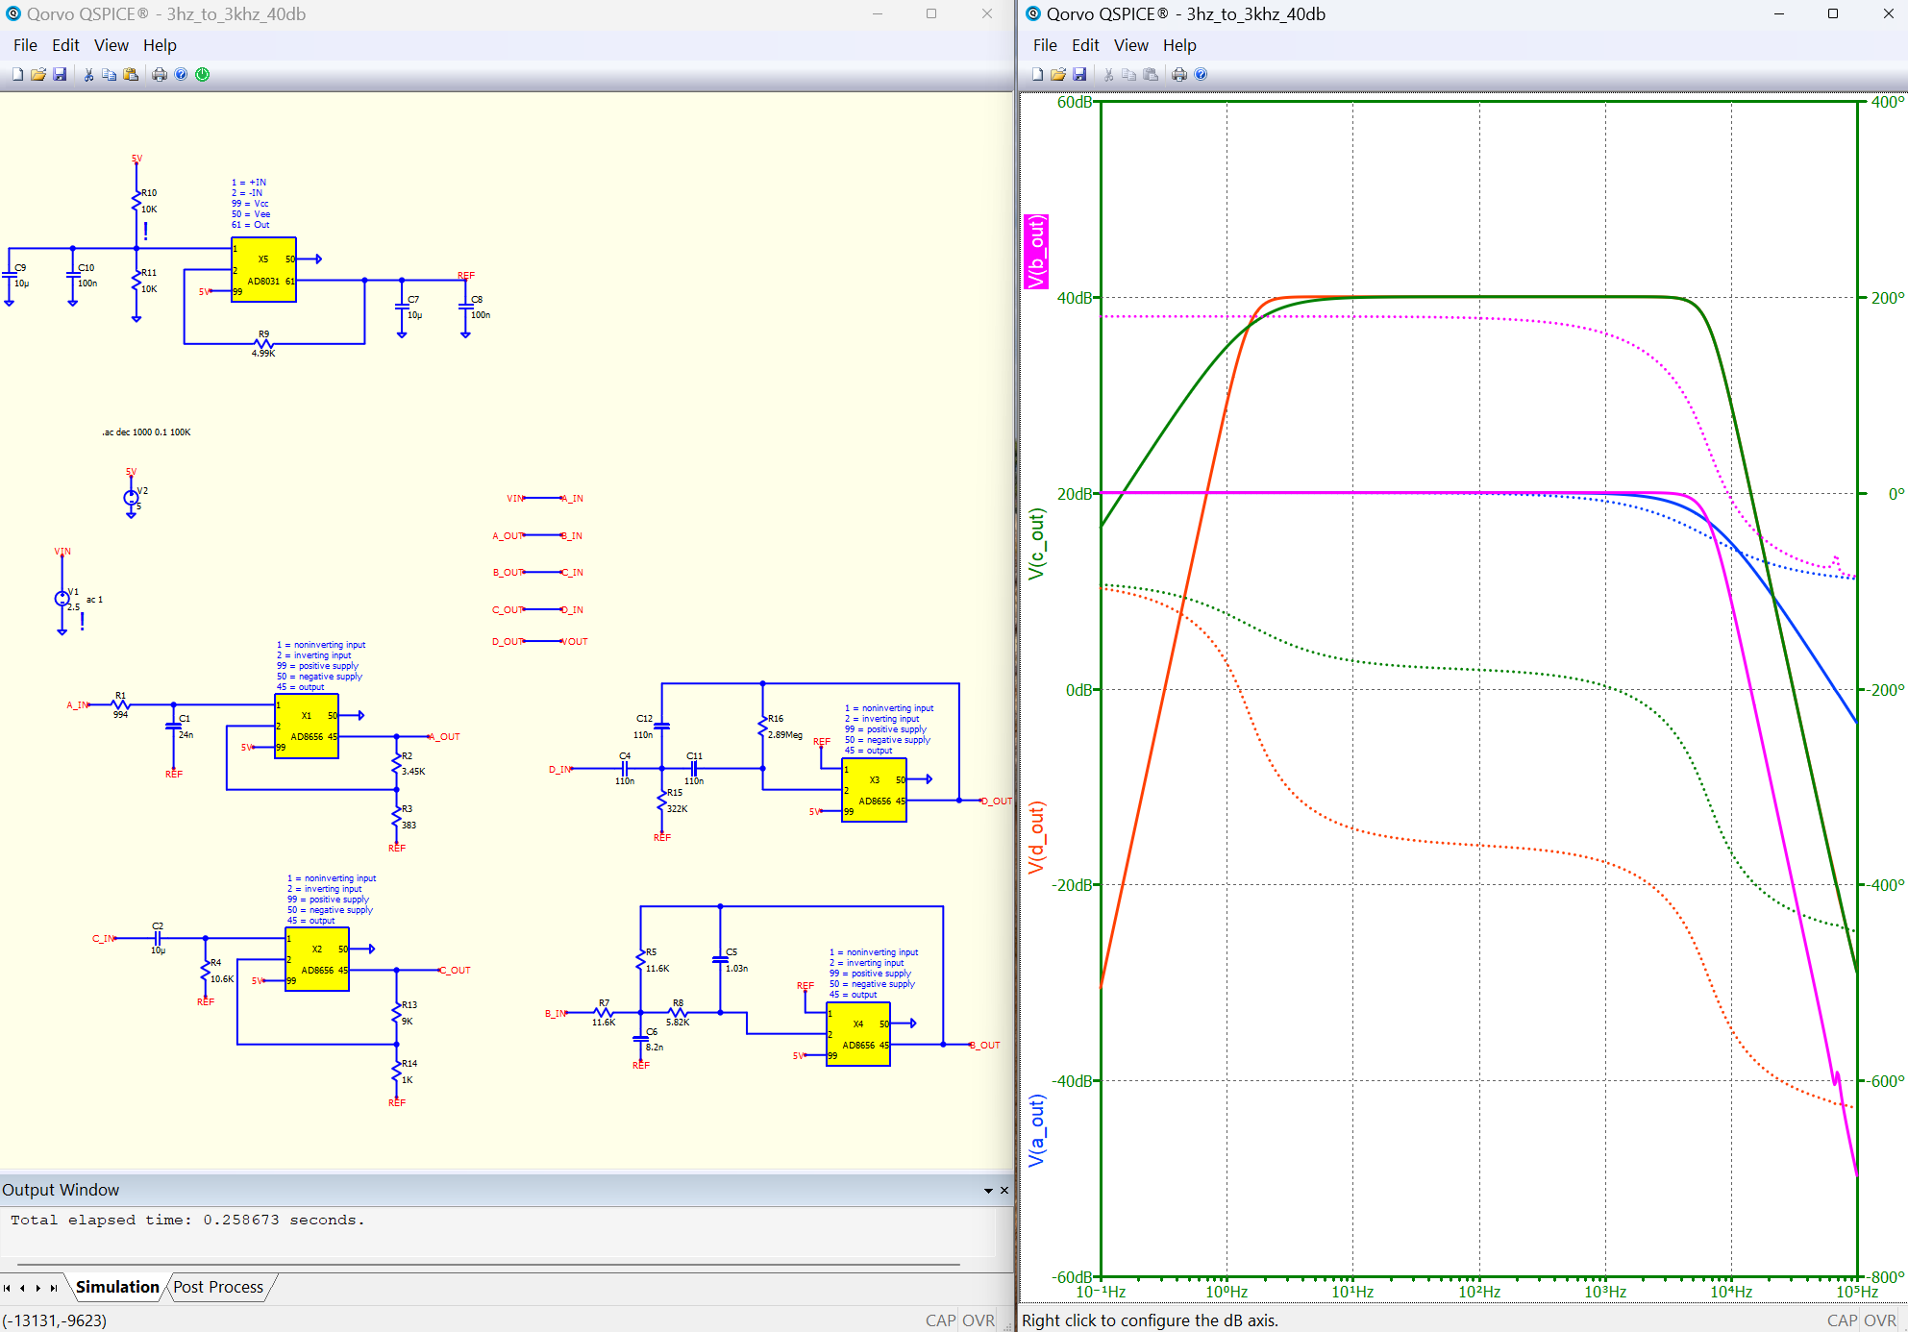Click New file icon in schematic toolbar

pos(17,74)
